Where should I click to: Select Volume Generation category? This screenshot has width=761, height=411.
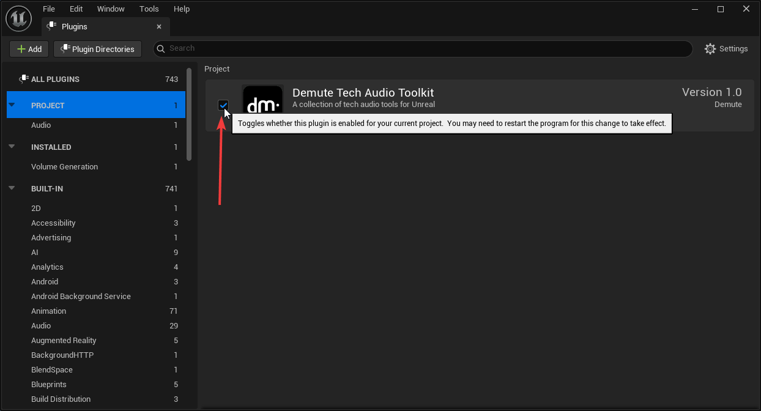point(96,167)
